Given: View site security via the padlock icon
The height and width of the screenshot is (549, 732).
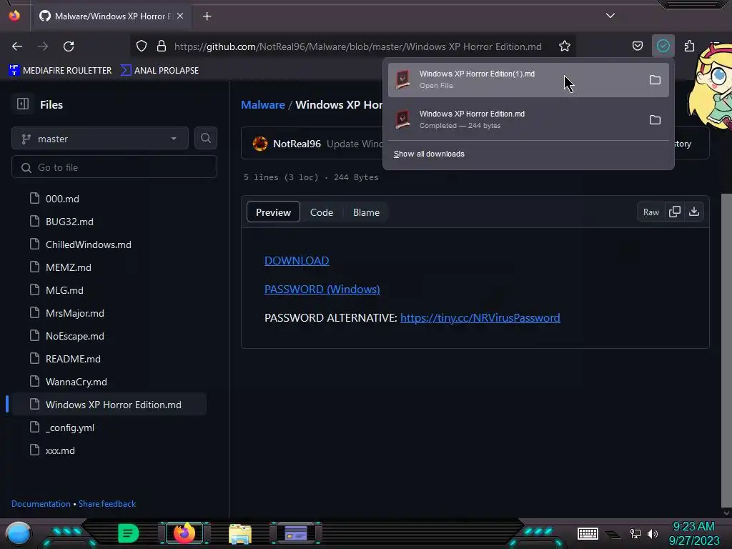Looking at the screenshot, I should pyautogui.click(x=162, y=46).
